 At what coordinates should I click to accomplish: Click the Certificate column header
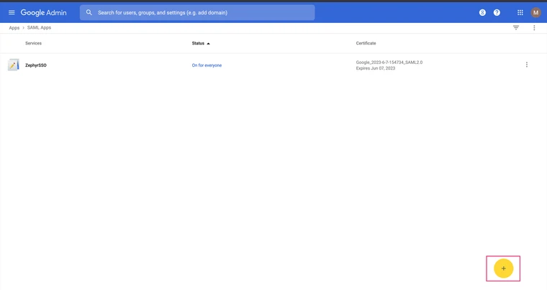tap(366, 43)
